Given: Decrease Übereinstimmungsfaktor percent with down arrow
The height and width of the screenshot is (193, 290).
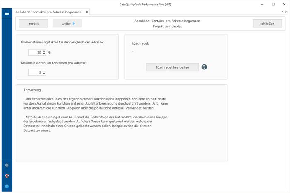Looking at the screenshot, I should pos(44,54).
